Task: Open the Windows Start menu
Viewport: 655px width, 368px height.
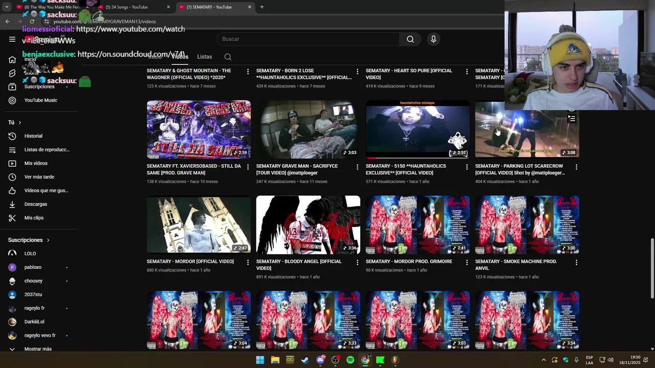Action: click(260, 360)
